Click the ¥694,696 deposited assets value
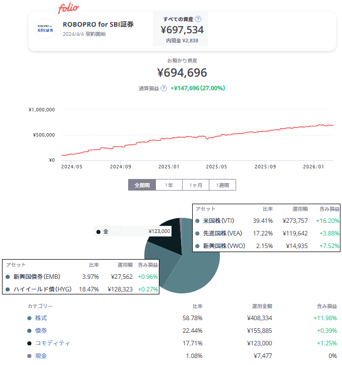342x365 pixels. (182, 73)
